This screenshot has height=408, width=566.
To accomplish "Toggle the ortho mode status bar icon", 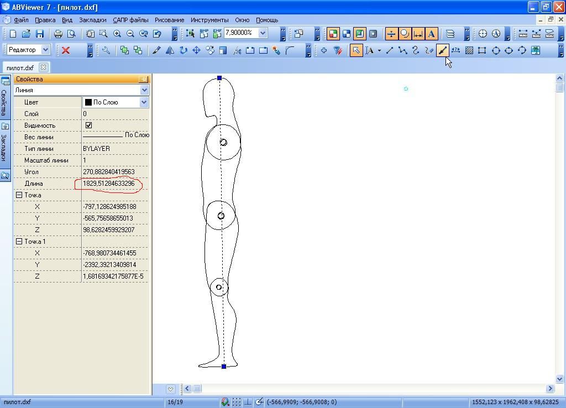I will click(x=248, y=402).
